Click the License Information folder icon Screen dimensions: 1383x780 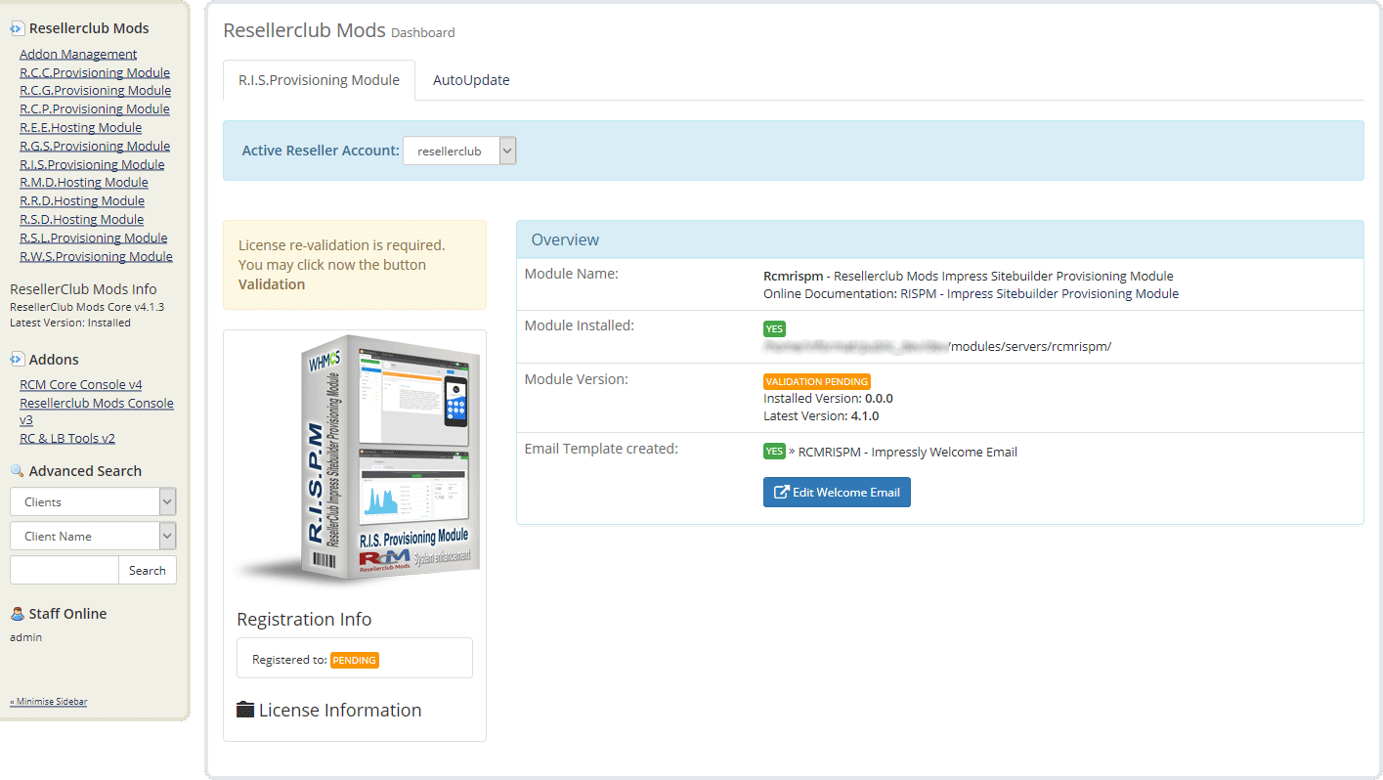click(x=245, y=710)
